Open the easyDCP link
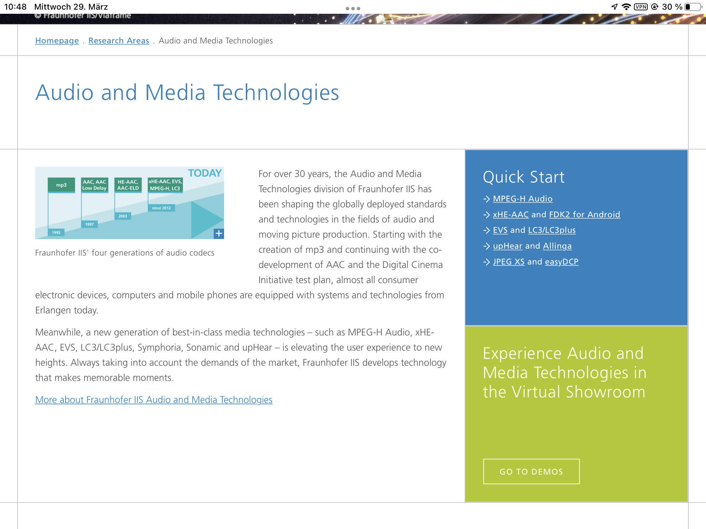706x529 pixels. pos(562,262)
